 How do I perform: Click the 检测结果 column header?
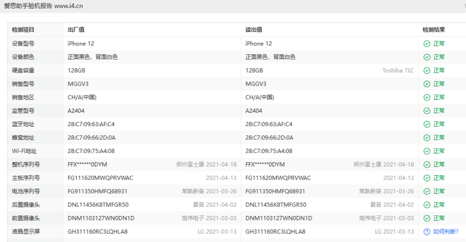tap(434, 29)
